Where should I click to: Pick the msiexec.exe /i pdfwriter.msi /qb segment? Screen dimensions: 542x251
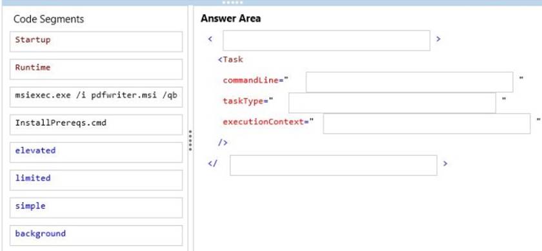pyautogui.click(x=96, y=97)
